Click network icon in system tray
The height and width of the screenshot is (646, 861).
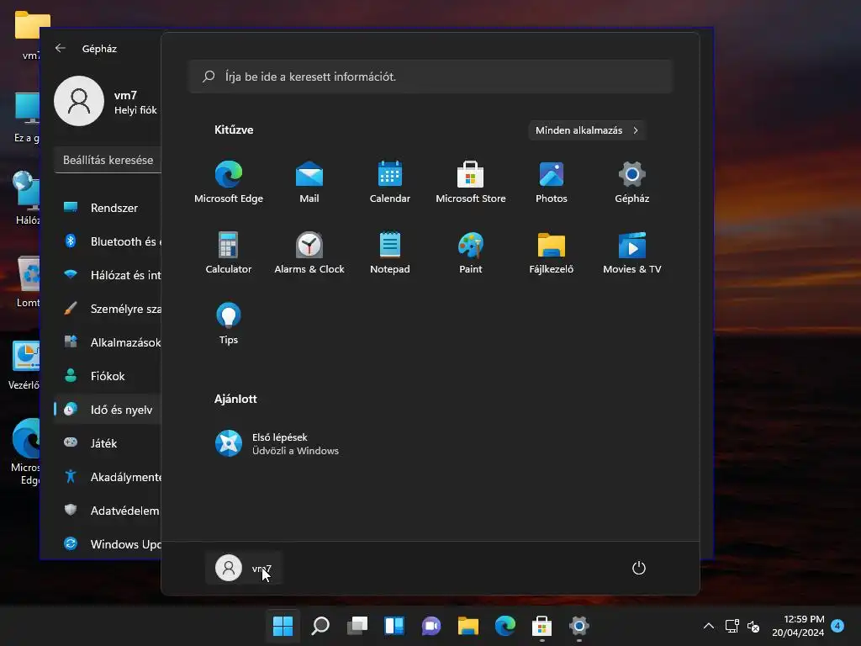pos(732,626)
